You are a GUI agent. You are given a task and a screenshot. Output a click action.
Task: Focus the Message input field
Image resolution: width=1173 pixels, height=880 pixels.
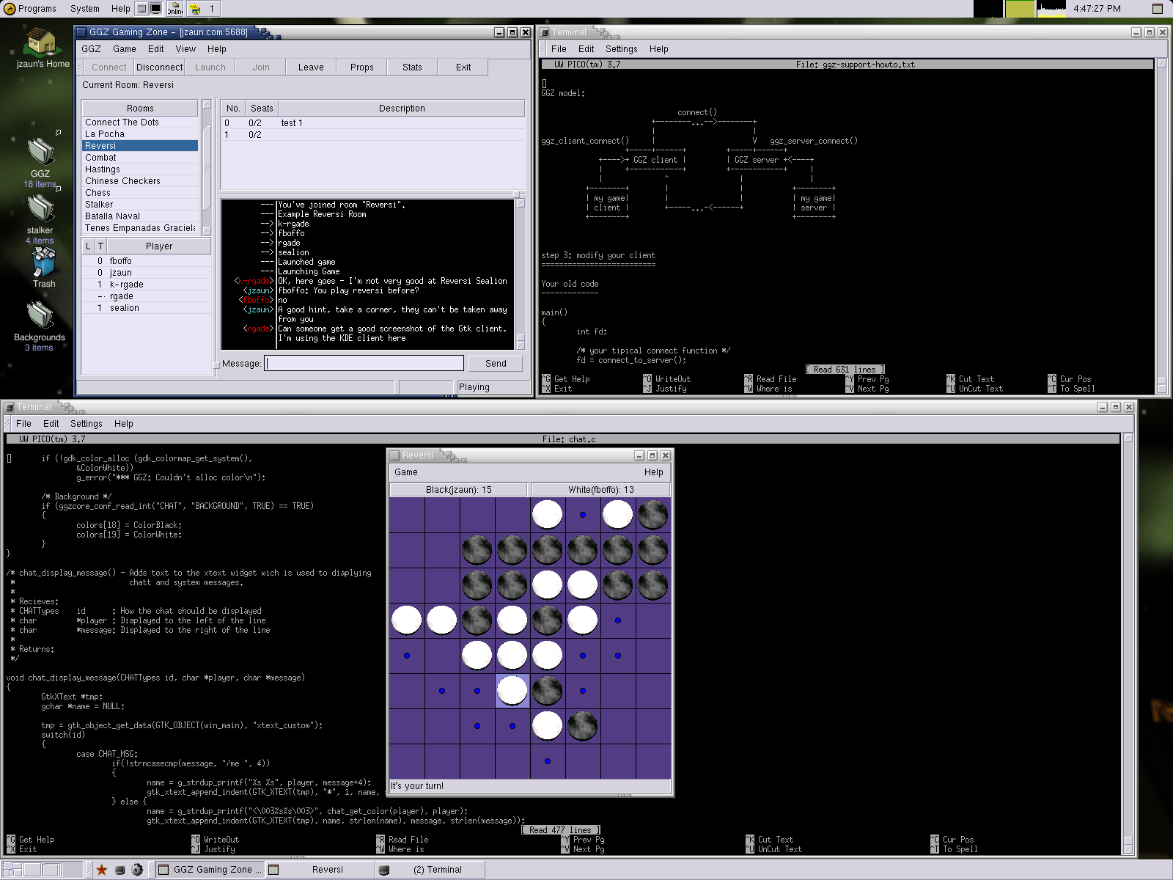[364, 364]
